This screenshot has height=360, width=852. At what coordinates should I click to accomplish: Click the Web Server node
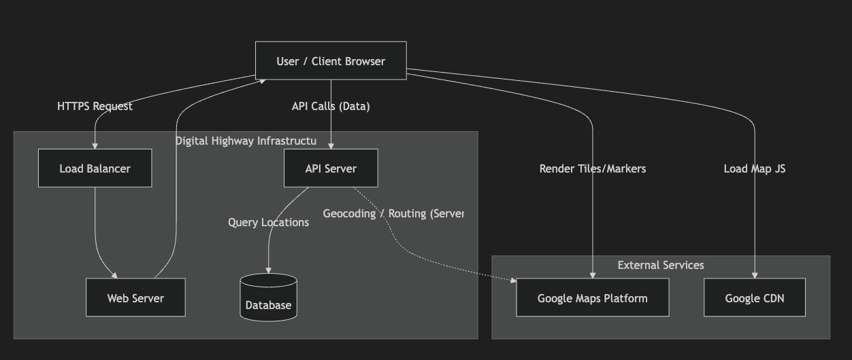click(x=135, y=298)
